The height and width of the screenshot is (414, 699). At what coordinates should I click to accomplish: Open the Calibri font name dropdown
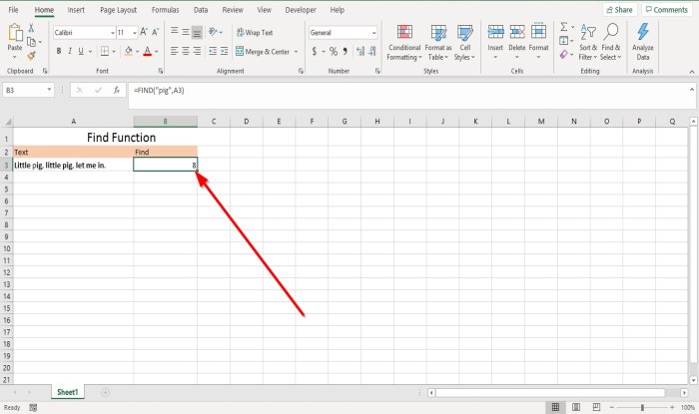point(112,33)
